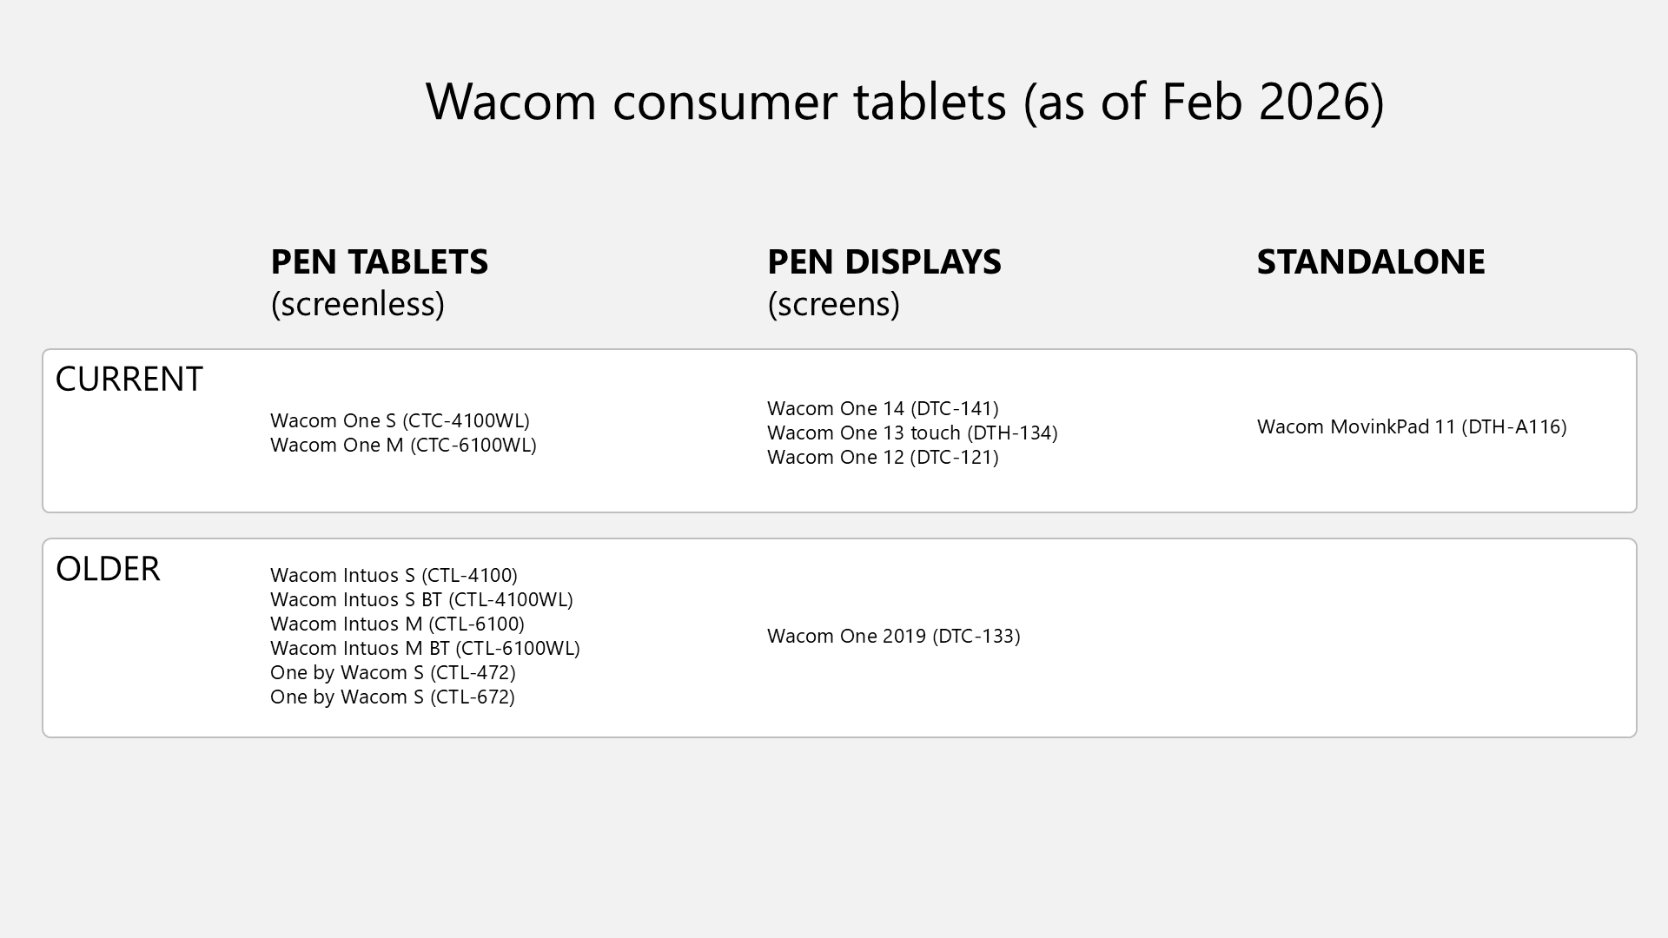The height and width of the screenshot is (938, 1668).
Task: Select the Wacom One S (CTC-4100WL) text
Action: [x=400, y=420]
